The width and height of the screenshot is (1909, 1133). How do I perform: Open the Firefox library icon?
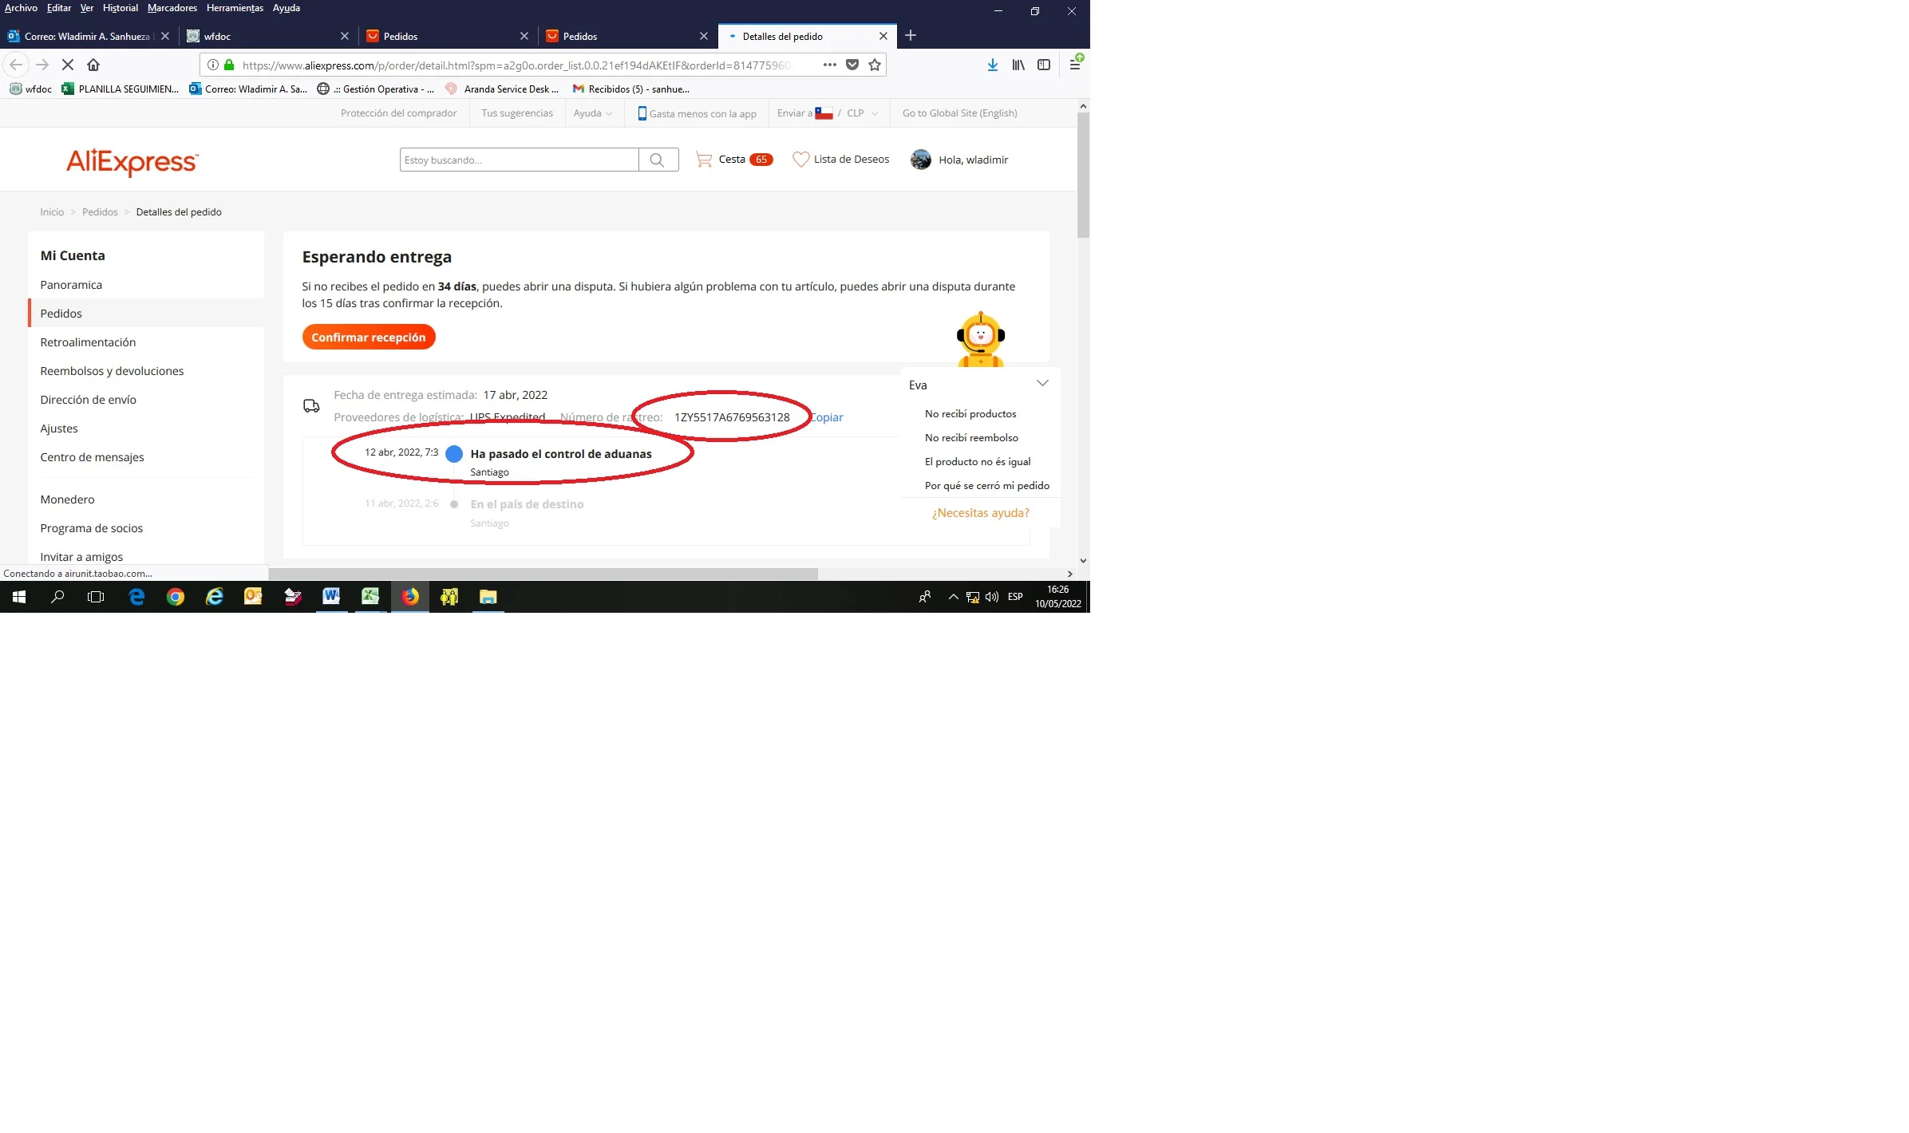[1018, 65]
